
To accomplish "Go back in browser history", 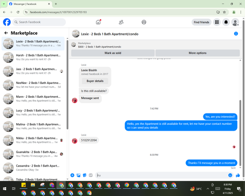I will pos(4,12).
